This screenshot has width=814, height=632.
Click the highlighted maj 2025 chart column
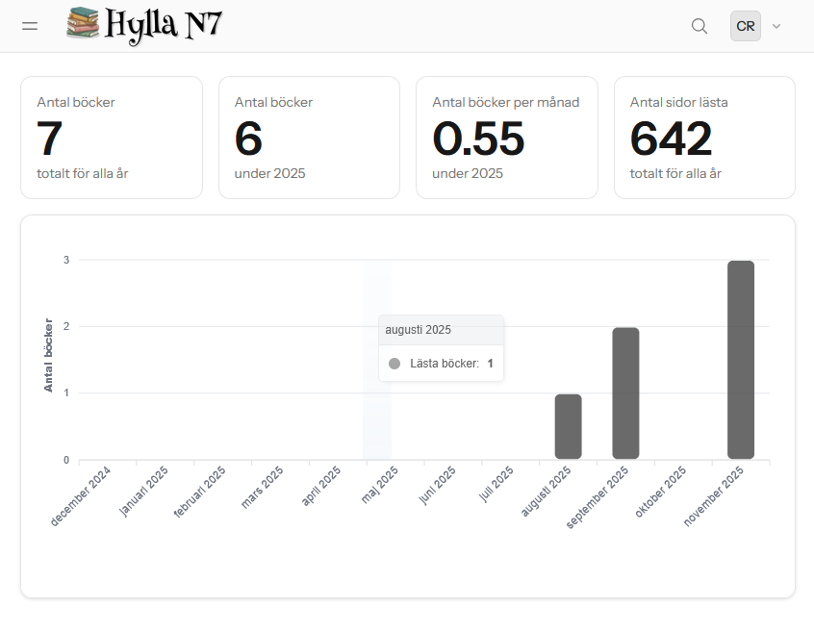pos(376,404)
